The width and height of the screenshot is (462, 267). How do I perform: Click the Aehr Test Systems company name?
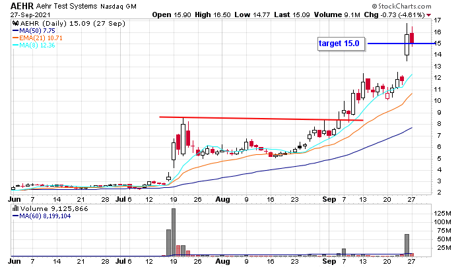[x=67, y=6]
